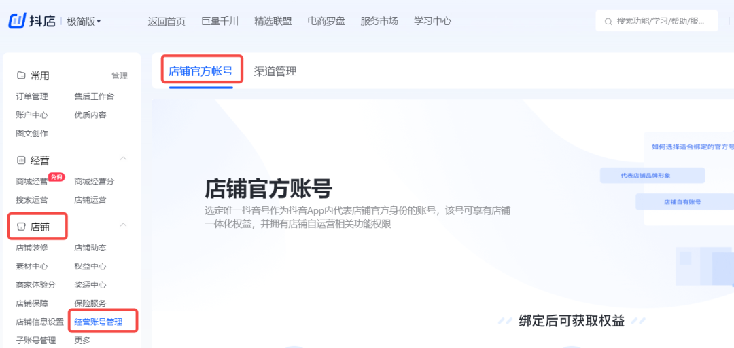Click 返回首页 link
The width and height of the screenshot is (734, 348).
167,21
